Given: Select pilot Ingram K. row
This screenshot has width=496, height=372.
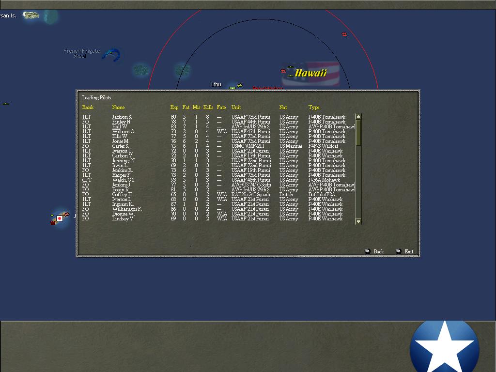Looking at the screenshot, I should tap(218, 204).
